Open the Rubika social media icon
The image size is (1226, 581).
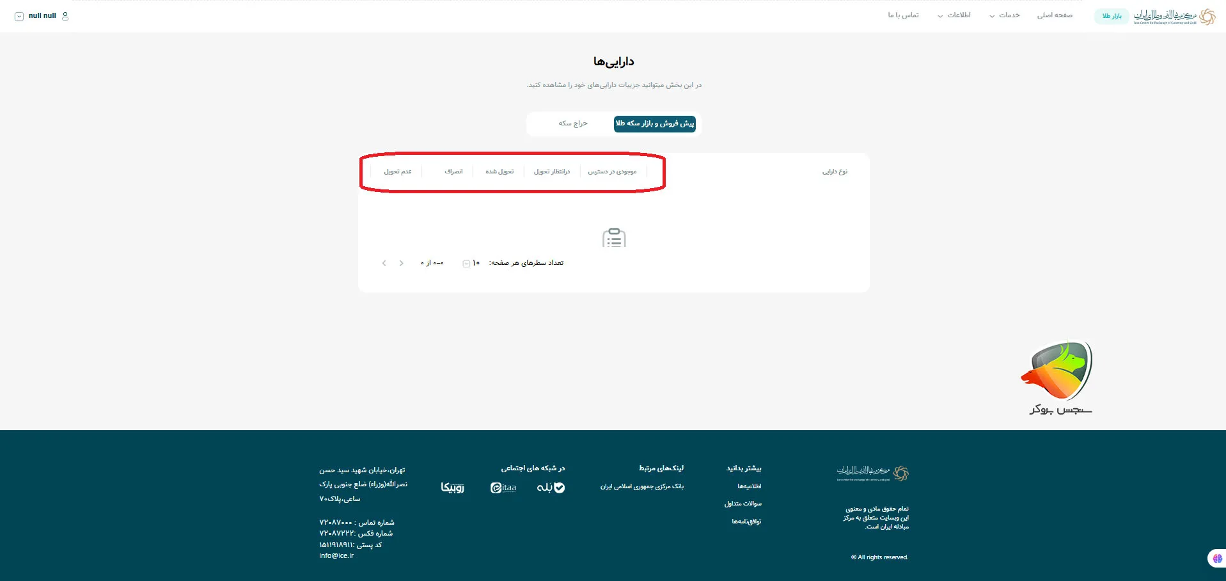point(452,488)
